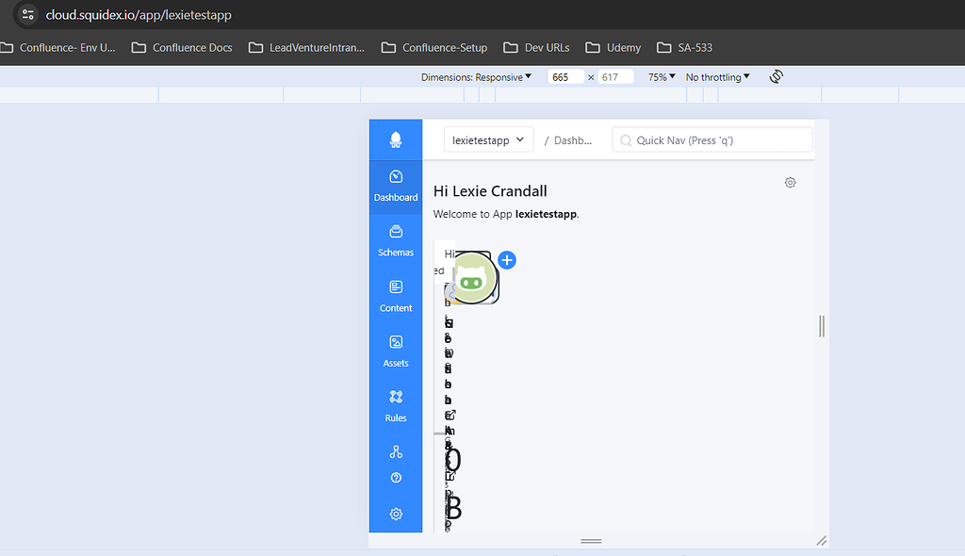
Task: Open the API cluster icon in the sidebar
Action: (x=395, y=451)
